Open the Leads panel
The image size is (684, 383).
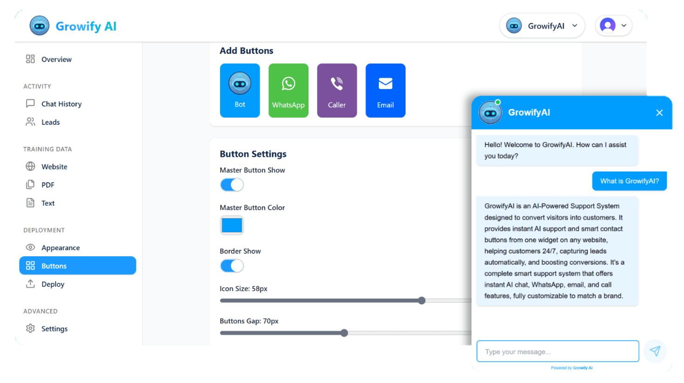tap(51, 122)
